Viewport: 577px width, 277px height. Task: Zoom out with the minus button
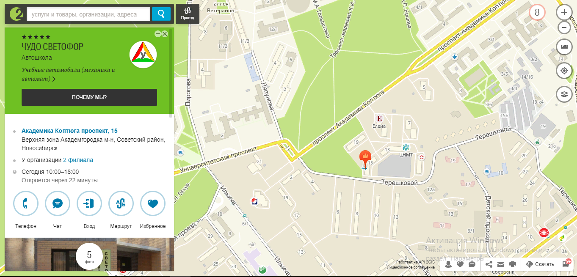click(564, 28)
